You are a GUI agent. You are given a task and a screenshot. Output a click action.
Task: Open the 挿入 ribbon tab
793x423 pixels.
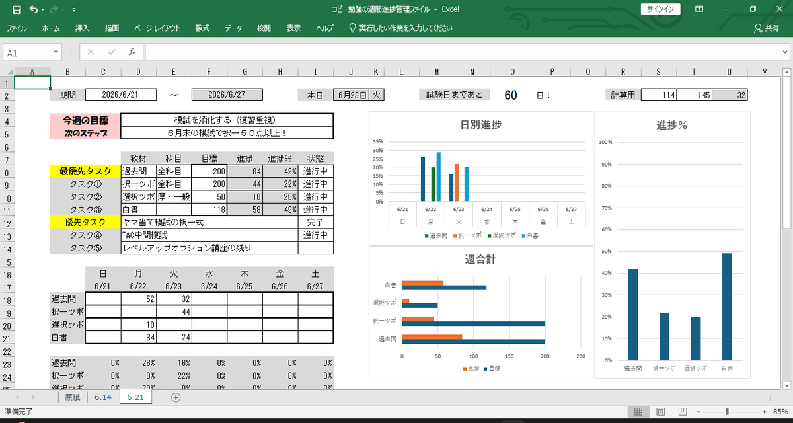click(83, 28)
